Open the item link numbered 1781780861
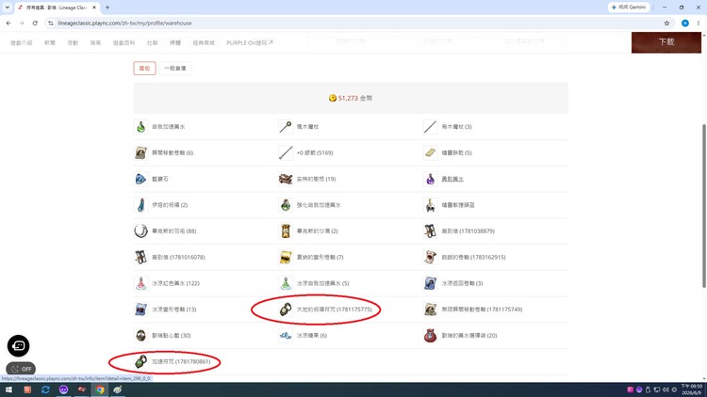Viewport: 707px width, 397px height. click(181, 362)
